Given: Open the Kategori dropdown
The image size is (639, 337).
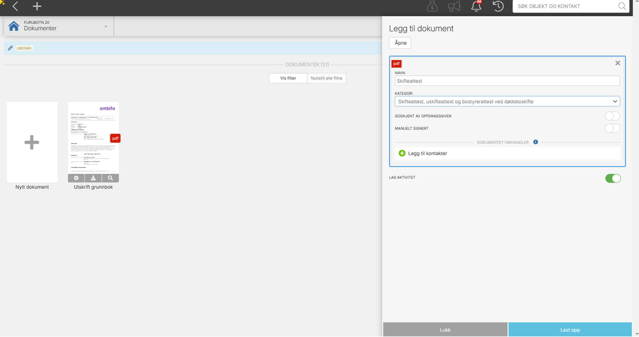Looking at the screenshot, I should click(x=507, y=101).
